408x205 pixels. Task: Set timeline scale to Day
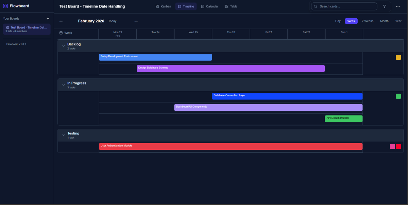coord(338,21)
